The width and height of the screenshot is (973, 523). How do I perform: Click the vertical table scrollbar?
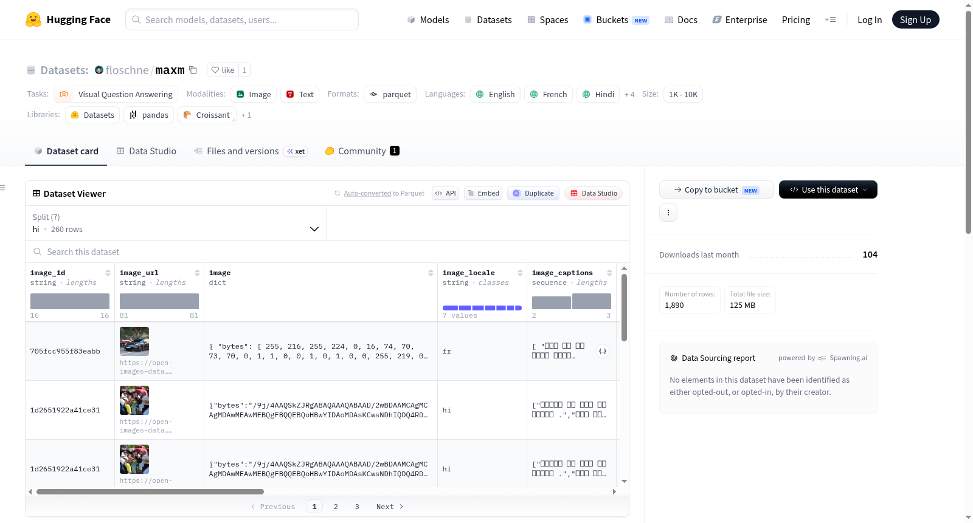click(624, 307)
